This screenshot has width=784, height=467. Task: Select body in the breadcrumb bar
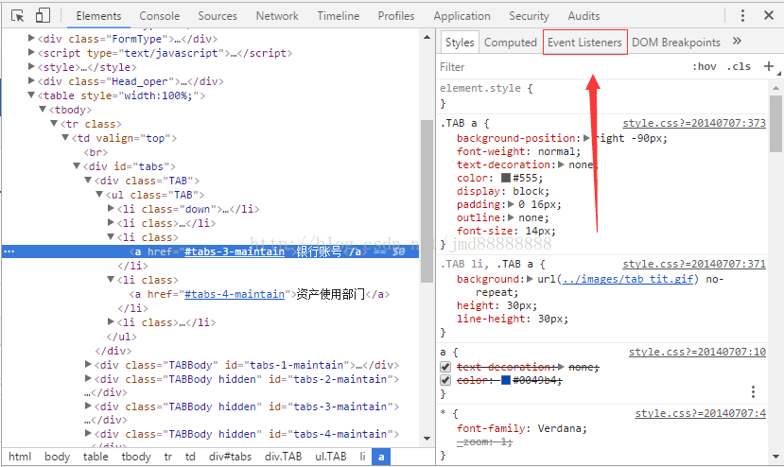pos(57,457)
